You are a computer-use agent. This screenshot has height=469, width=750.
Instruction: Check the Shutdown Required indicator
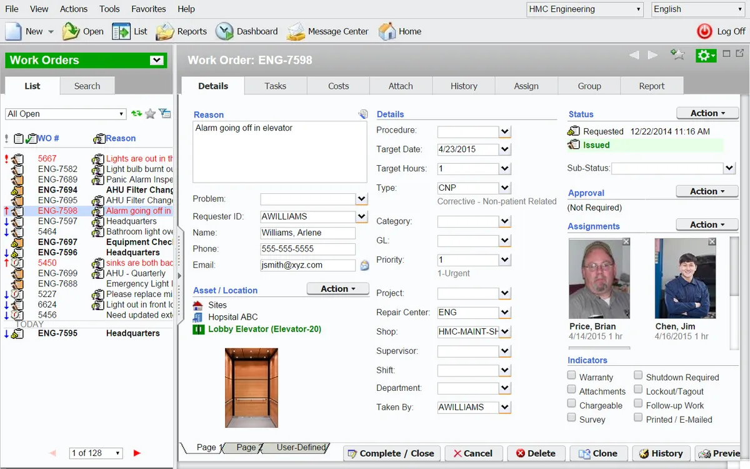pyautogui.click(x=638, y=375)
